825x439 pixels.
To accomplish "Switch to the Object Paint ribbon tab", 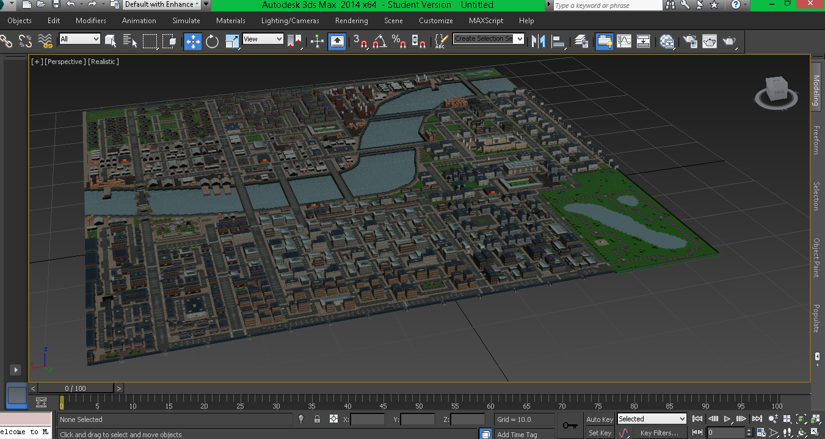I will (x=816, y=257).
